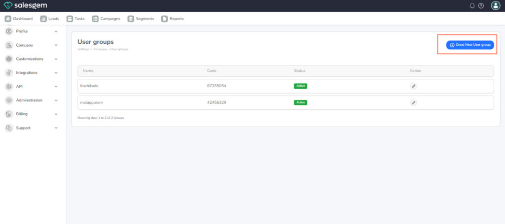
Task: Click the Integrations sidebar icon
Action: tap(9, 73)
